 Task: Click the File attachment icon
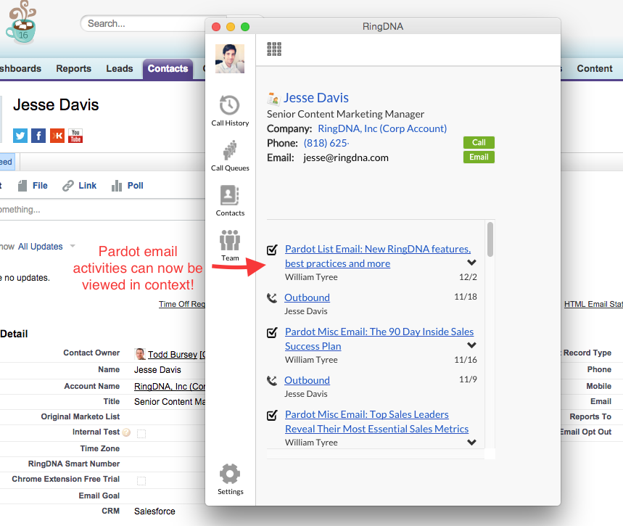22,185
